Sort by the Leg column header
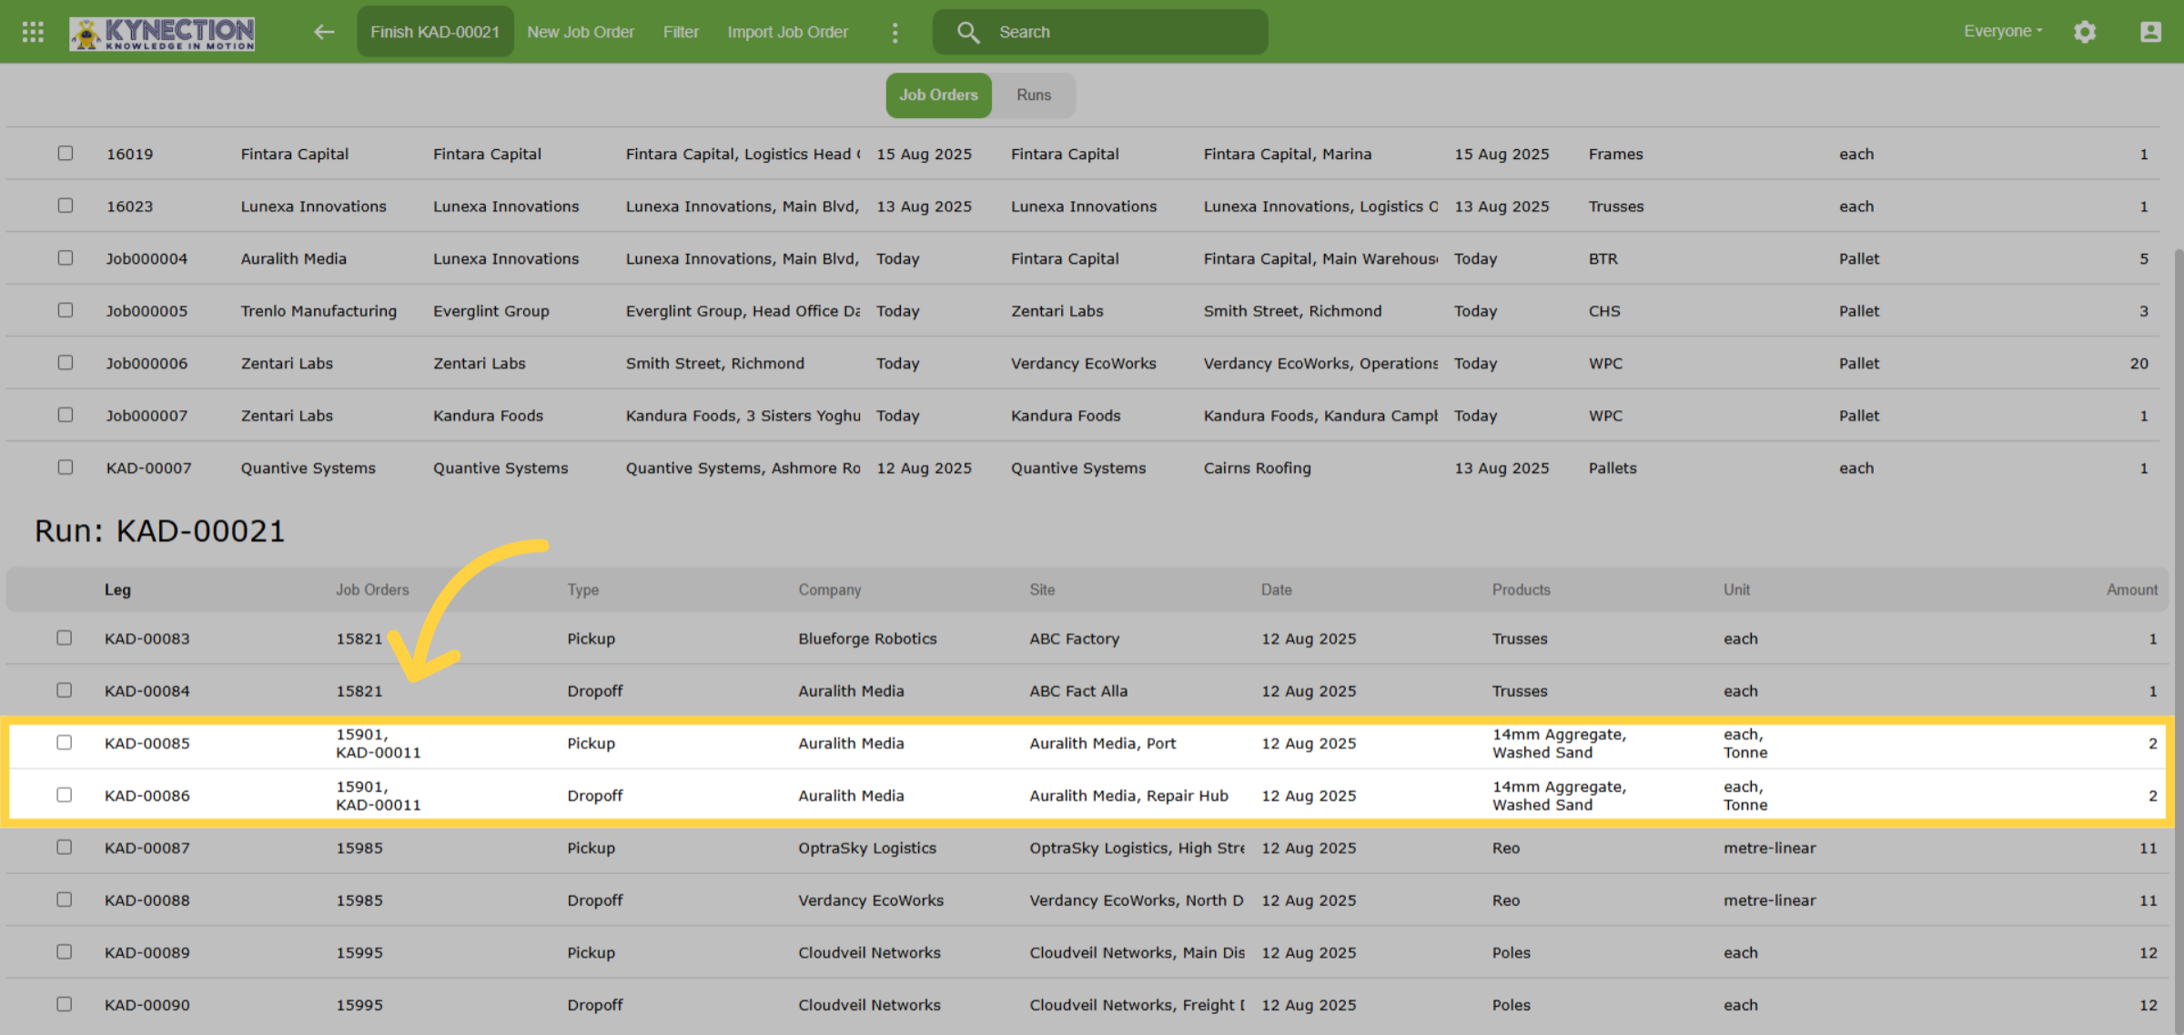 click(x=117, y=589)
